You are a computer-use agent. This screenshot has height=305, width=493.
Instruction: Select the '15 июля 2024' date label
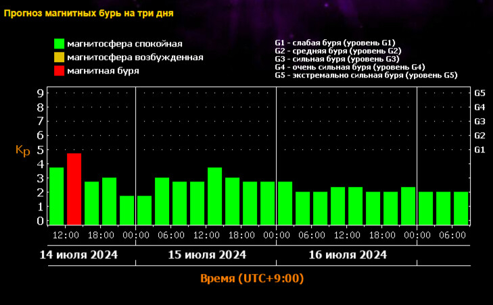pos(206,255)
